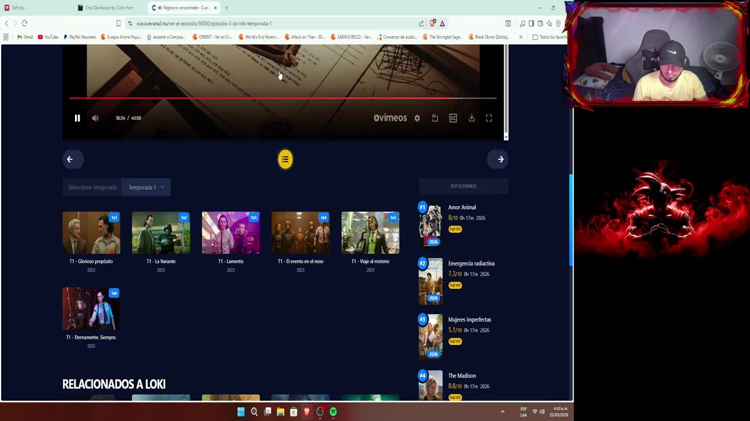Click the Relacionados a Loki heading
The height and width of the screenshot is (421, 750).
coord(114,384)
